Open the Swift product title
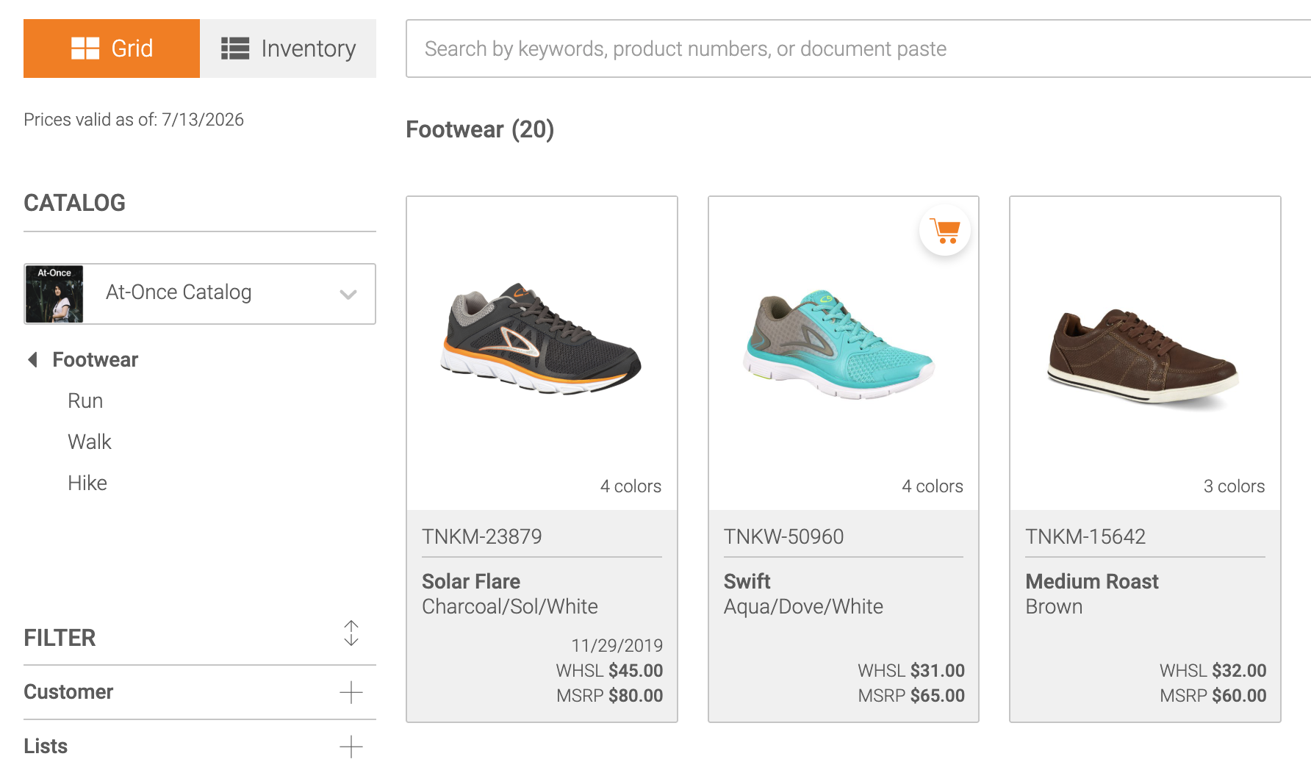The height and width of the screenshot is (773, 1311). coord(747,582)
